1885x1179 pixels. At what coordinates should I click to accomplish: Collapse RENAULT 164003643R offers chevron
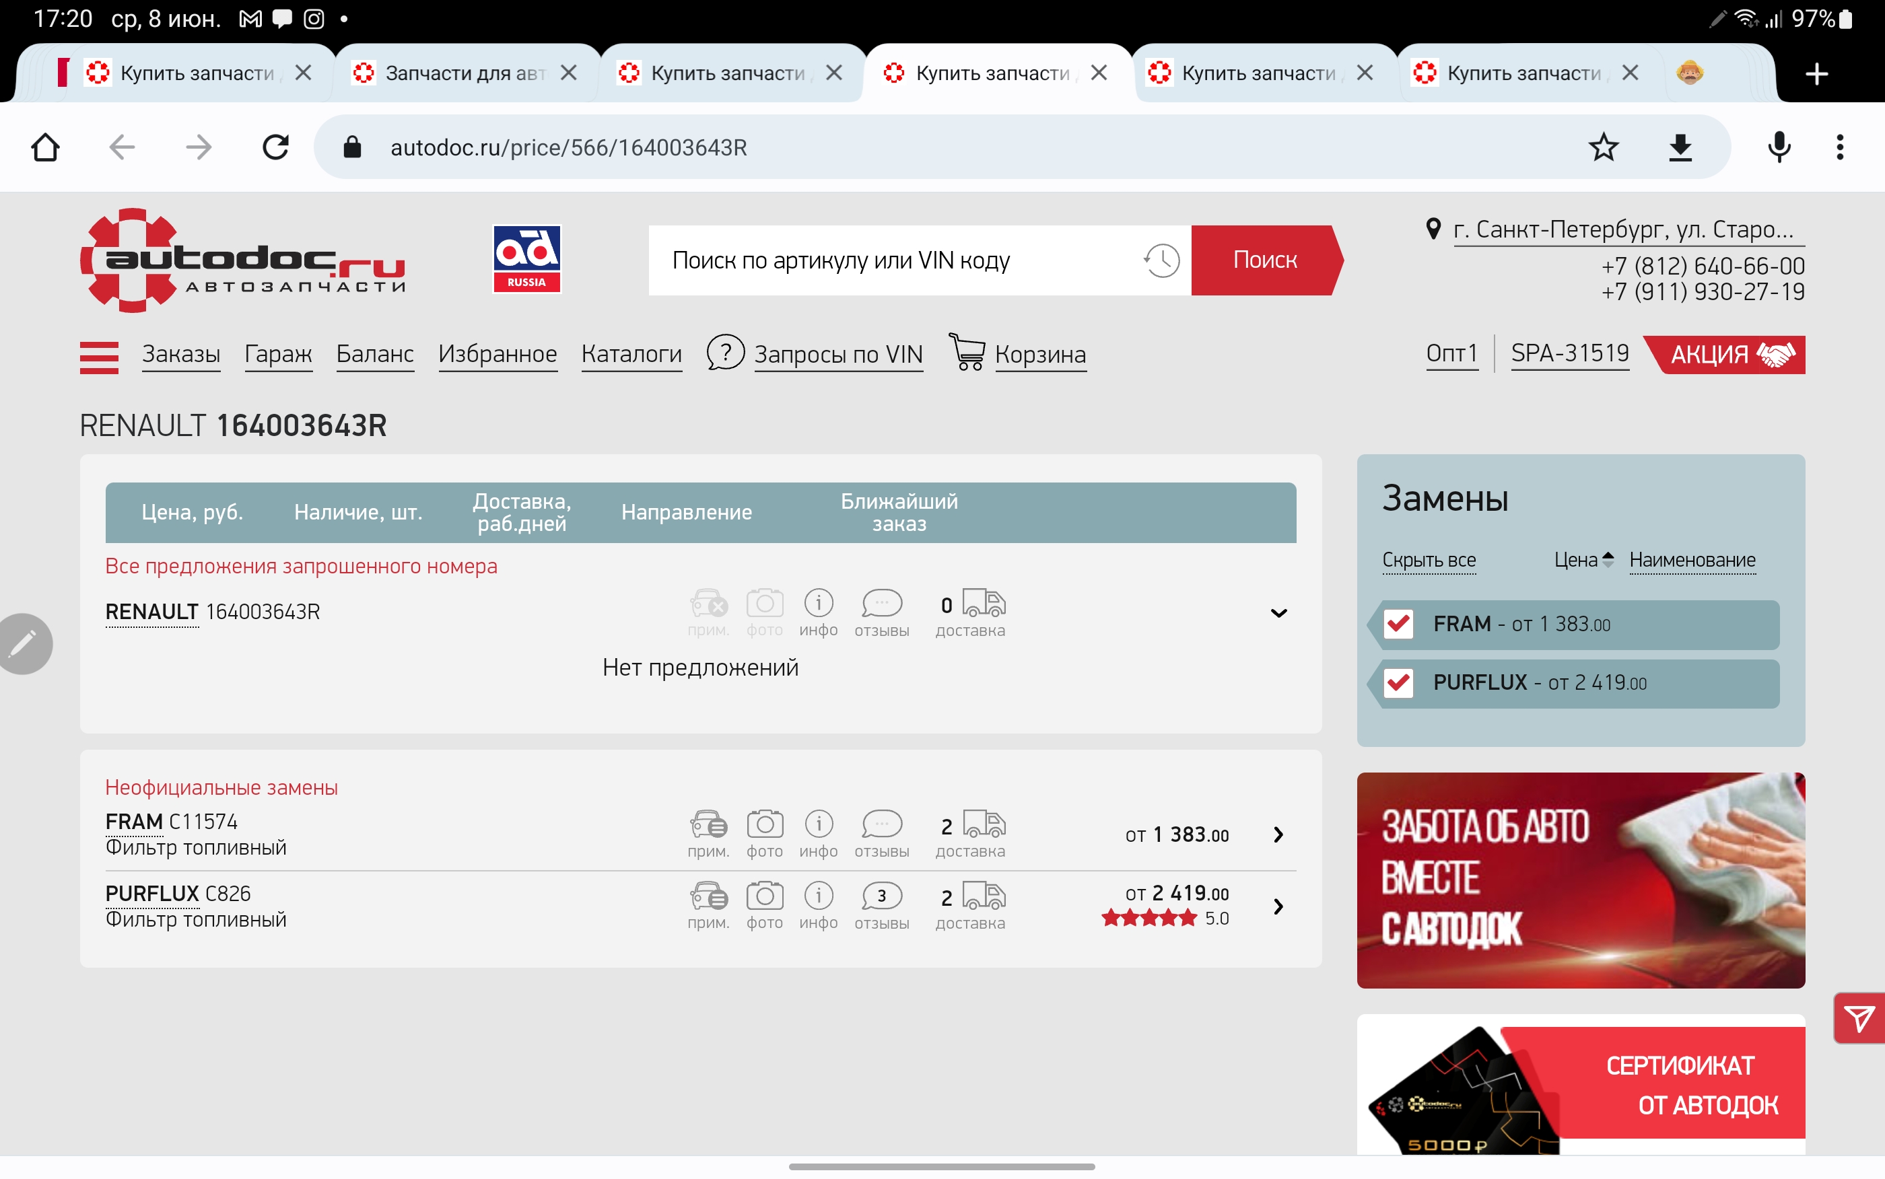pos(1278,613)
